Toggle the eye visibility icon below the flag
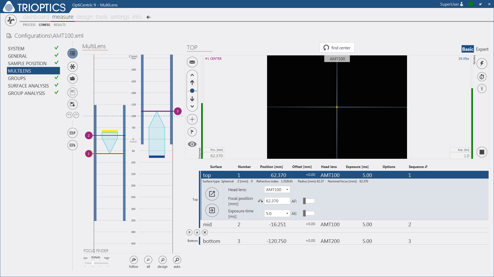This screenshot has width=494, height=277. coord(192,144)
